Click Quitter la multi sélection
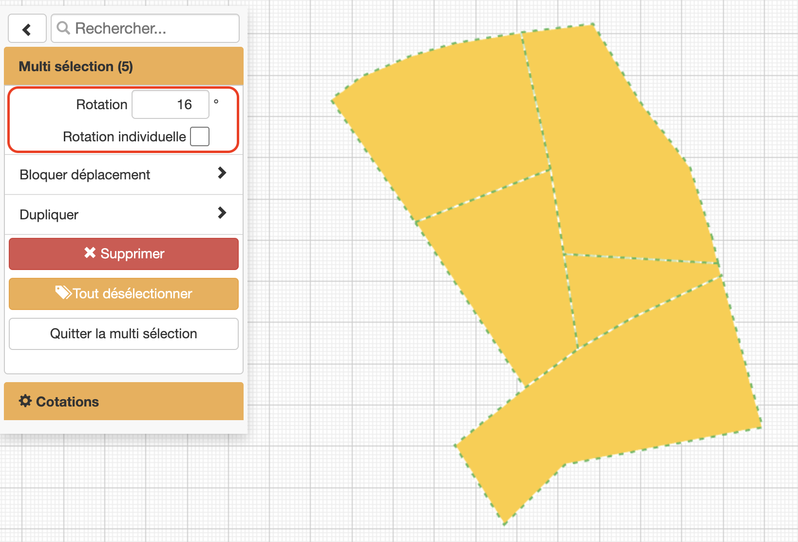 pyautogui.click(x=123, y=333)
